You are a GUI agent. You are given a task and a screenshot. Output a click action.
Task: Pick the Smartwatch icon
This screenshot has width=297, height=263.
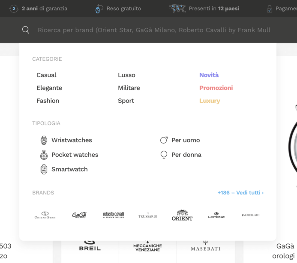pyautogui.click(x=44, y=169)
